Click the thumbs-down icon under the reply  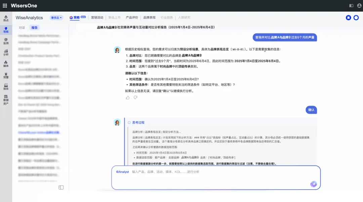pos(135,98)
